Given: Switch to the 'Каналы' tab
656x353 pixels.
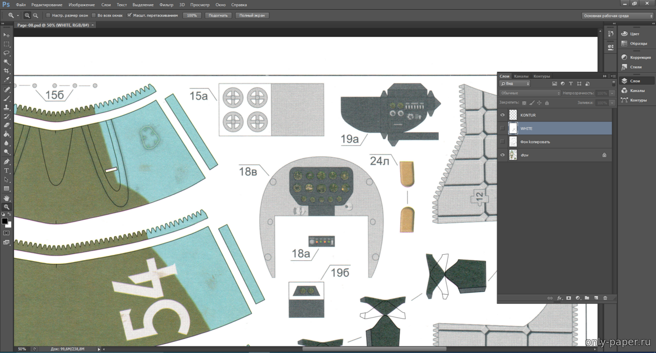Looking at the screenshot, I should click(x=521, y=76).
